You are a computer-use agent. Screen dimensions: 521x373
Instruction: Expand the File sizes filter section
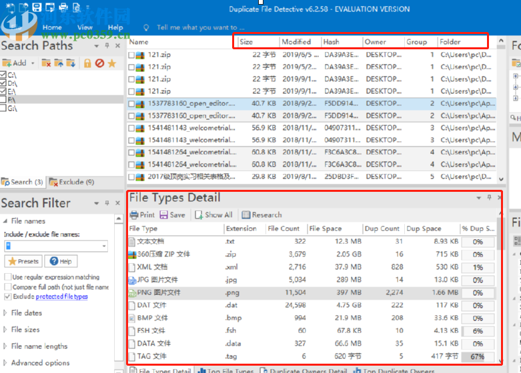[x=5, y=329]
